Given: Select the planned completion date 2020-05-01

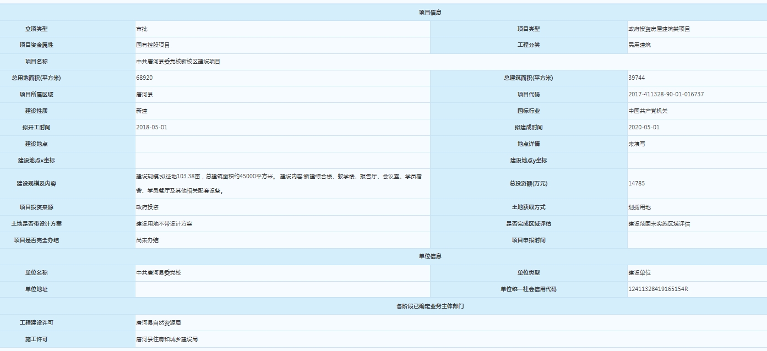Looking at the screenshot, I should point(644,127).
